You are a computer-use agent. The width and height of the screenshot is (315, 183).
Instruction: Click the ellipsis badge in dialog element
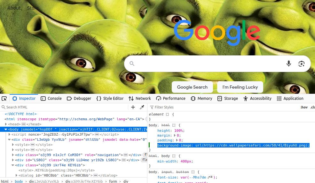[96, 175]
